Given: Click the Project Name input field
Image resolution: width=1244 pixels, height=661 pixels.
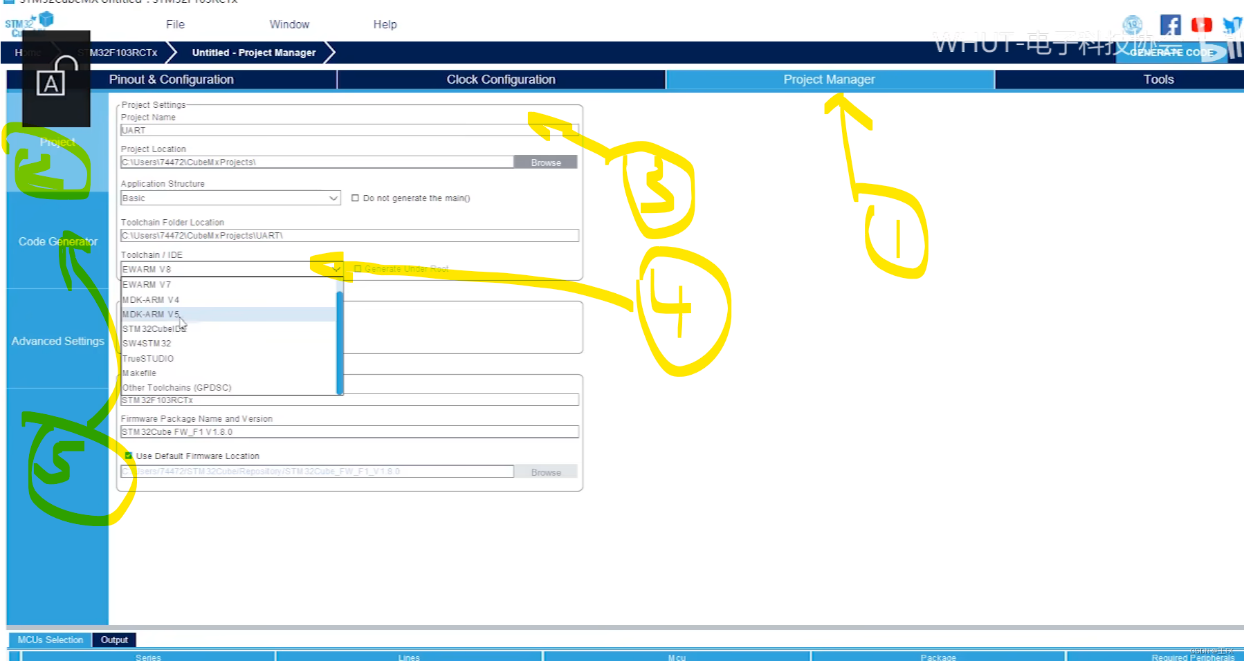Looking at the screenshot, I should click(x=349, y=130).
